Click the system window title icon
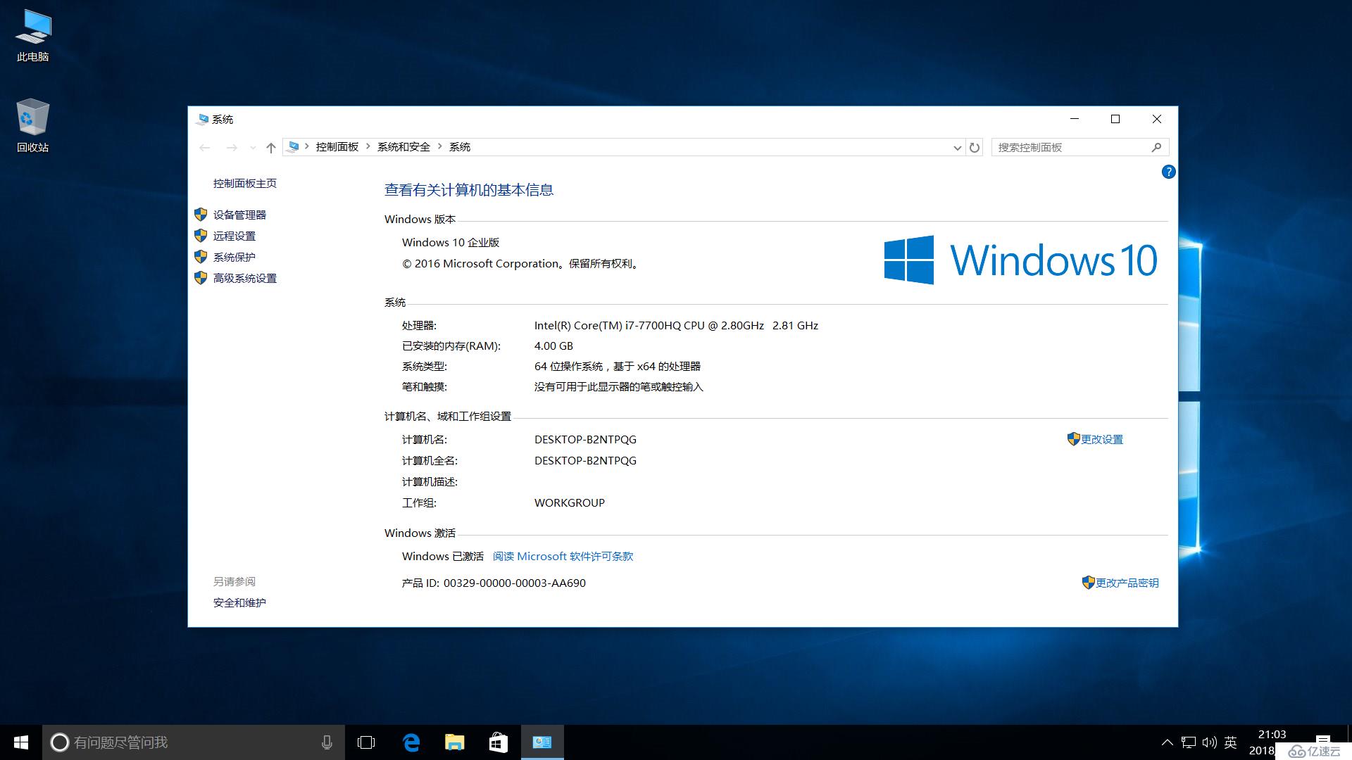The image size is (1352, 760). [203, 119]
